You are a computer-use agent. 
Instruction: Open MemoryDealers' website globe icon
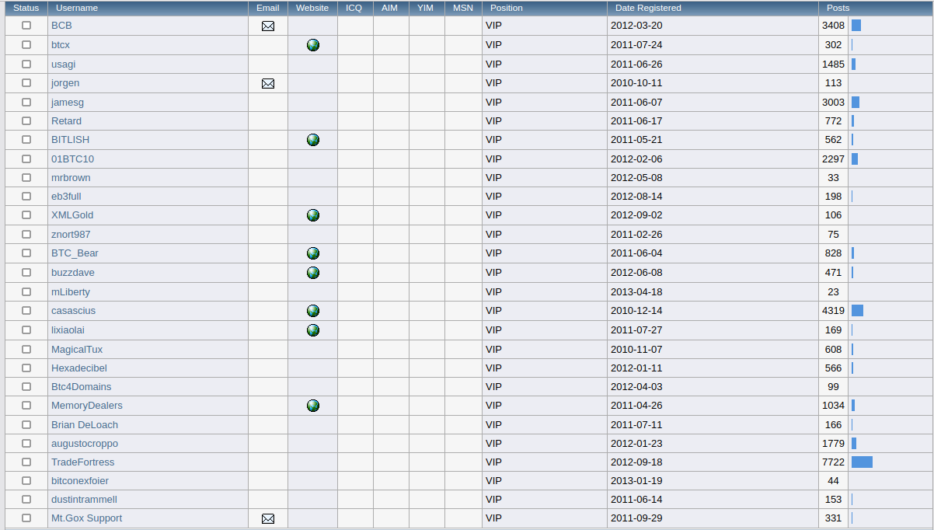pos(313,406)
